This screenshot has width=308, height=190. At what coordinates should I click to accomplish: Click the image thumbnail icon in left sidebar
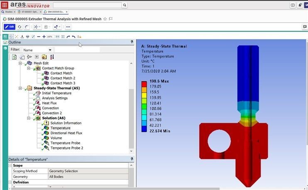coord(5,42)
